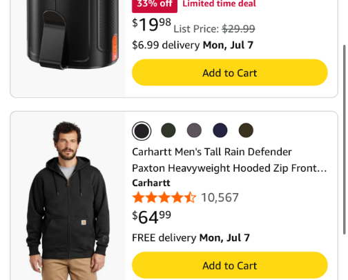The height and width of the screenshot is (280, 348).
Task: Click the struck-through $29.99 list price
Action: (238, 29)
